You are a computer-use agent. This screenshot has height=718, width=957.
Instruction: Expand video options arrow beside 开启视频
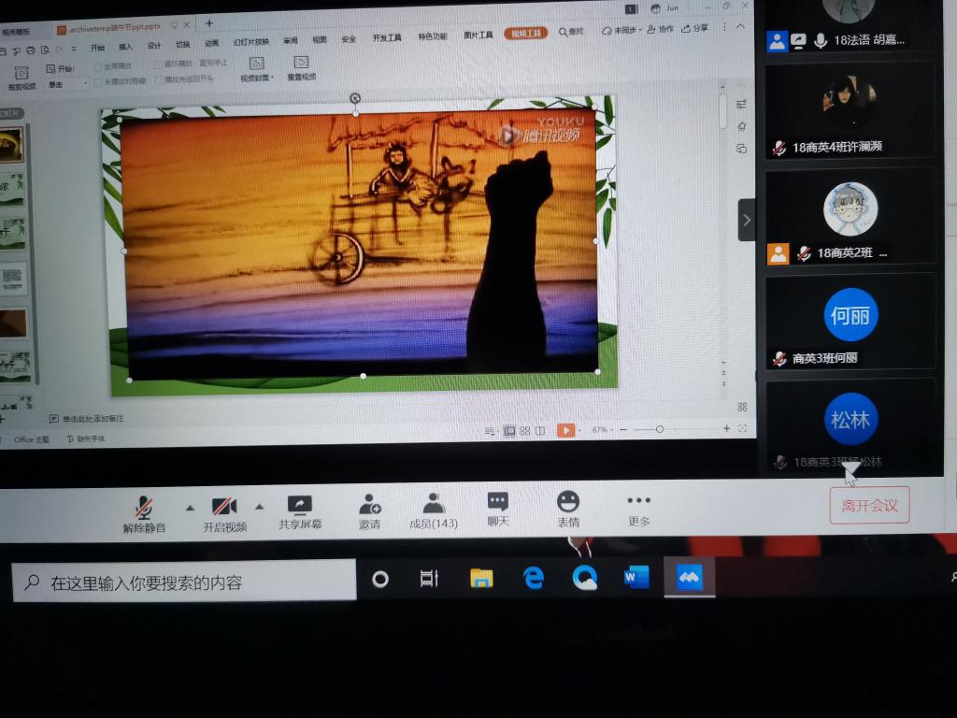260,507
